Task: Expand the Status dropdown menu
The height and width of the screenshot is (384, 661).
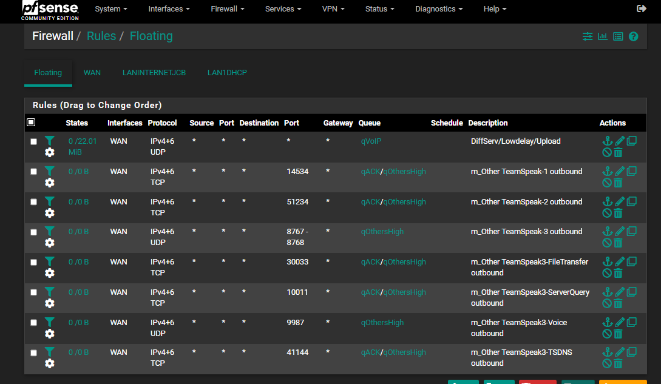Action: pyautogui.click(x=379, y=9)
